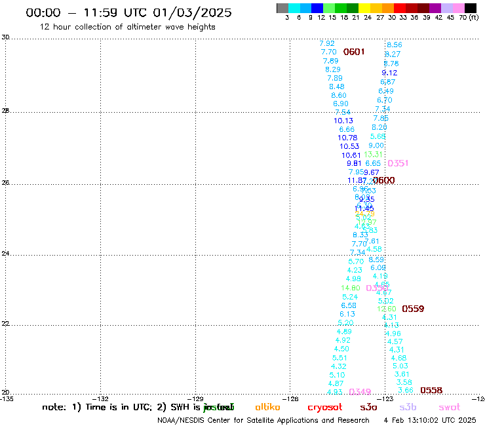The width and height of the screenshot is (485, 426).
Task: Click the 11.87 wave height value
Action: tap(357, 180)
